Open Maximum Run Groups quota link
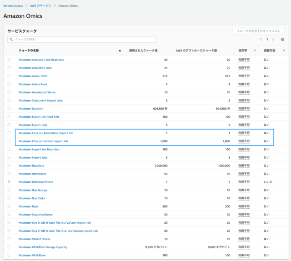291x261 pixels. pos(33,190)
